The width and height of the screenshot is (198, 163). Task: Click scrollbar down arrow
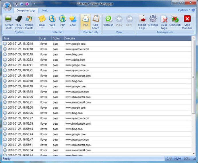pyautogui.click(x=193, y=154)
